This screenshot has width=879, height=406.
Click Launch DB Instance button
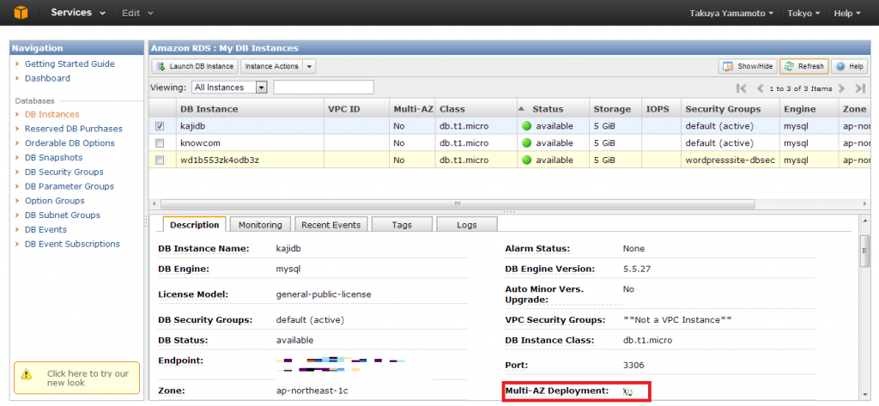click(195, 66)
